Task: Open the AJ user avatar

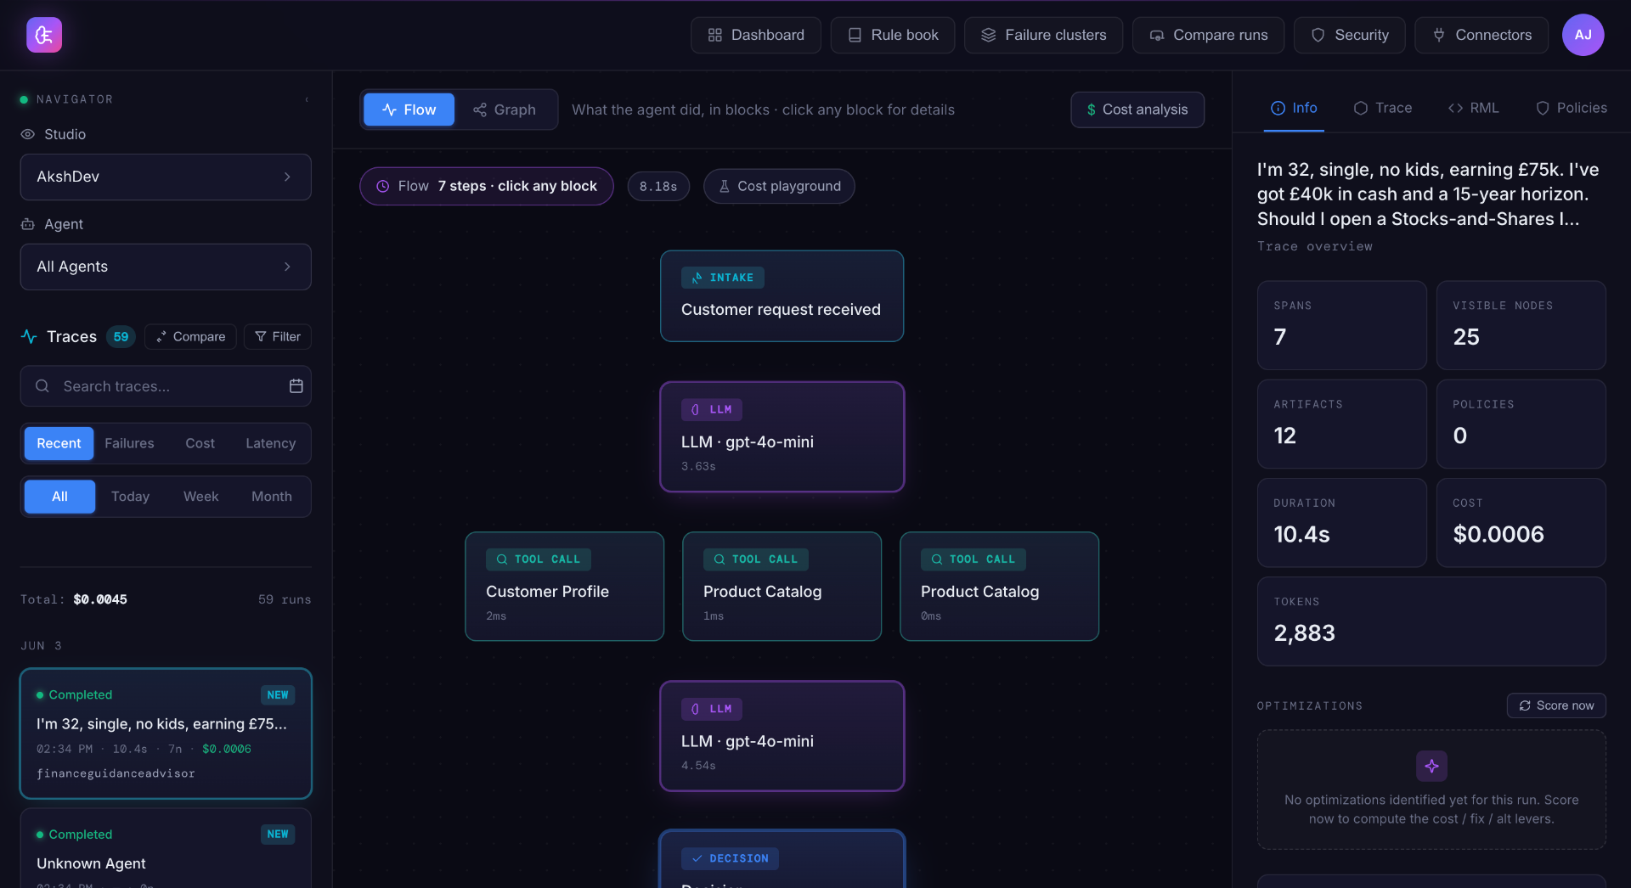Action: (1583, 35)
